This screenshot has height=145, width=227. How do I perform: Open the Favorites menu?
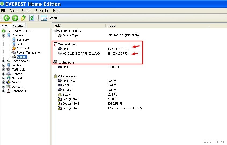[42, 10]
